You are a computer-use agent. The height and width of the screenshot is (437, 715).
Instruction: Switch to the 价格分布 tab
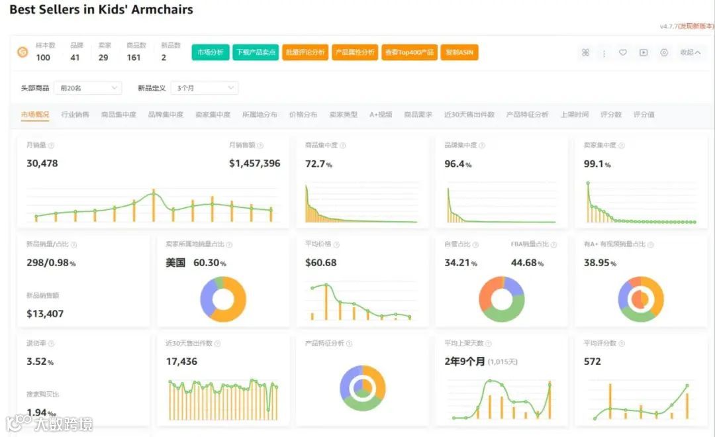click(303, 115)
